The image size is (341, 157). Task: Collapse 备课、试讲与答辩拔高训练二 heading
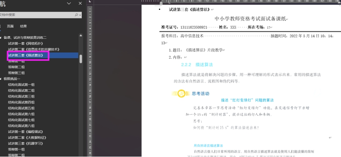point(1,38)
